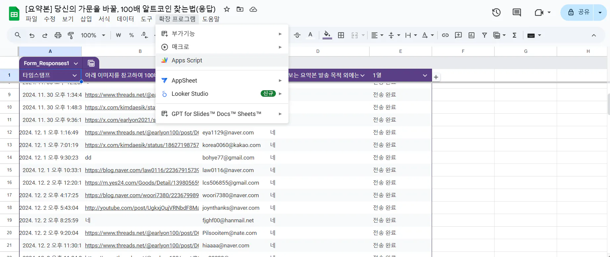This screenshot has height=257, width=610.
Task: Open Looker Studio submenu
Action: (222, 94)
